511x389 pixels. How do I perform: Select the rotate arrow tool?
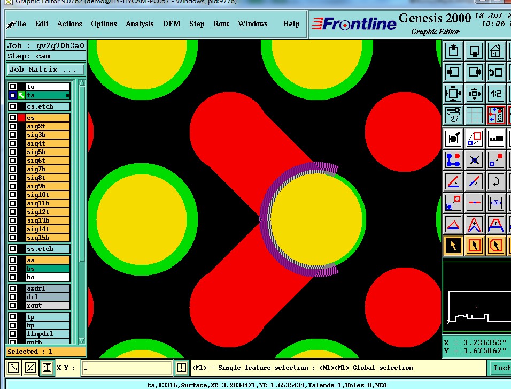coord(495,181)
